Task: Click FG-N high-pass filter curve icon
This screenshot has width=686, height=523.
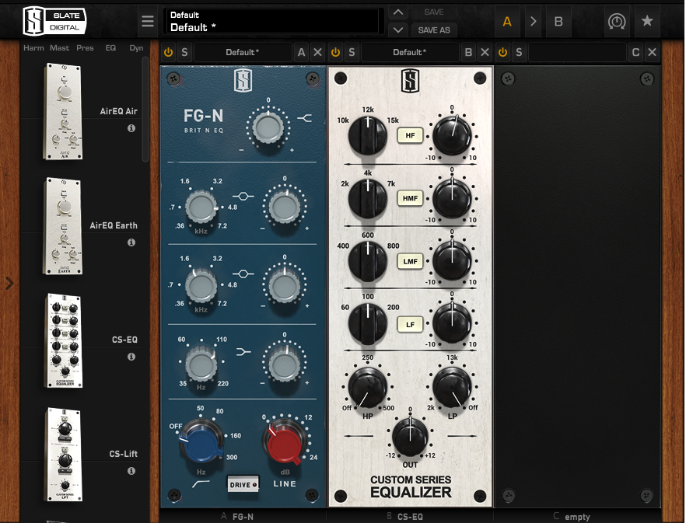Action: [x=201, y=483]
